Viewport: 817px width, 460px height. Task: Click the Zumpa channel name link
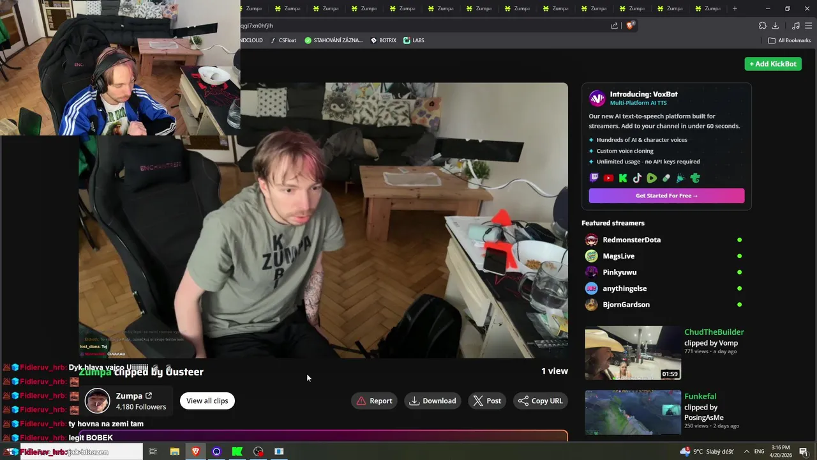click(129, 396)
